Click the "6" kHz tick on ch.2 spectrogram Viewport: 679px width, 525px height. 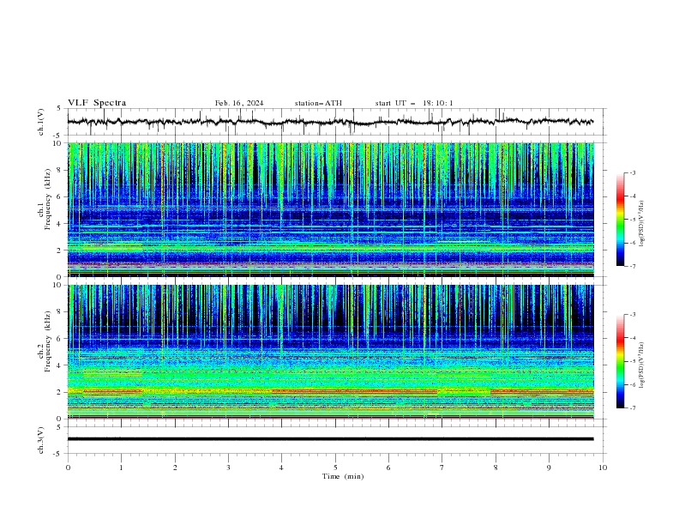(61, 339)
